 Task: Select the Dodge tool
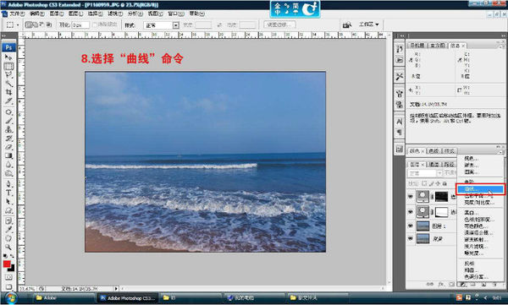(8, 173)
